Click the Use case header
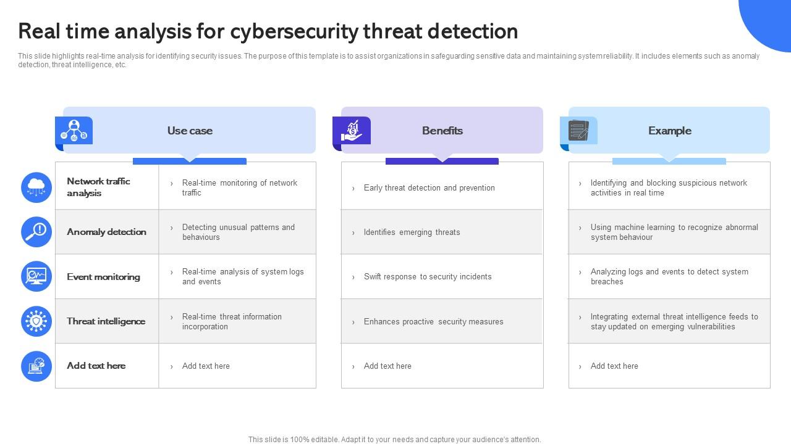This screenshot has width=791, height=444. click(190, 131)
